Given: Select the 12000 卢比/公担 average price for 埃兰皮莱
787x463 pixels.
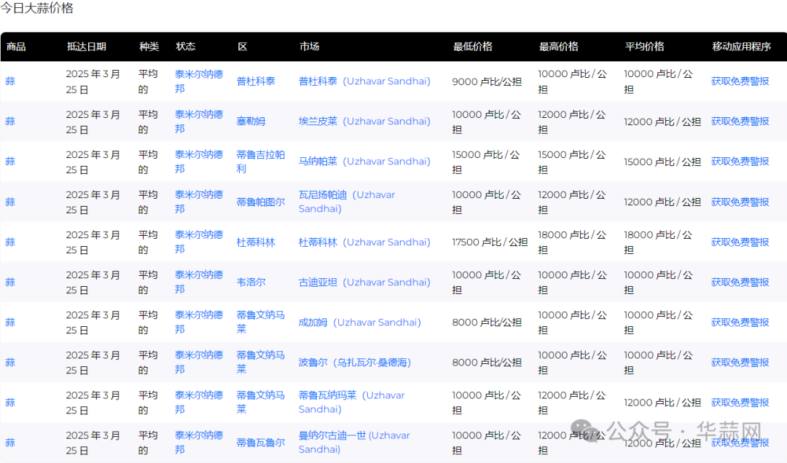Looking at the screenshot, I should tap(662, 122).
